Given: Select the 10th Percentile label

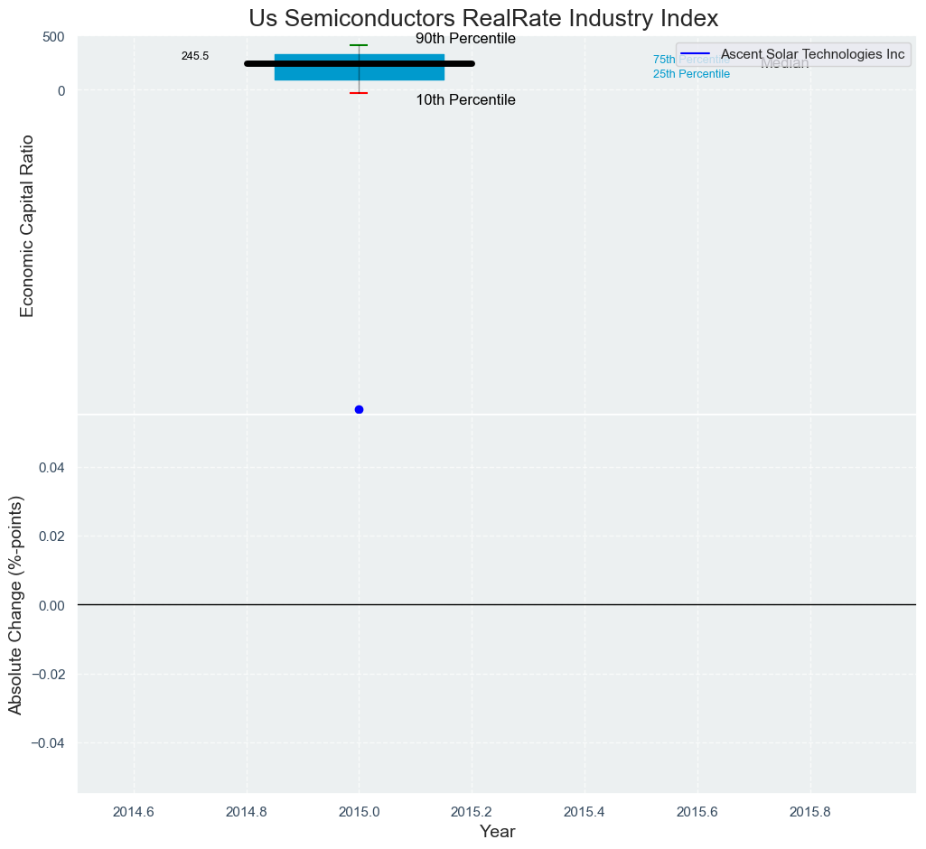Looking at the screenshot, I should (x=465, y=100).
